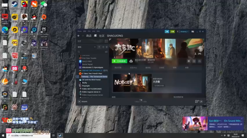The height and width of the screenshot is (138, 247).
Task: Select PUBG: Experimental Server
Action: tap(92, 95)
